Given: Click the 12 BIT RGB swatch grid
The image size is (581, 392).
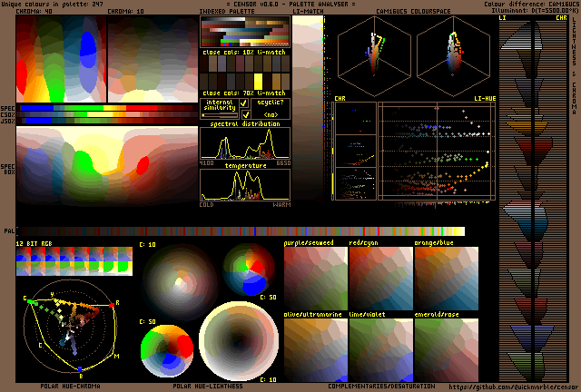Looking at the screenshot, I should click(x=74, y=261).
